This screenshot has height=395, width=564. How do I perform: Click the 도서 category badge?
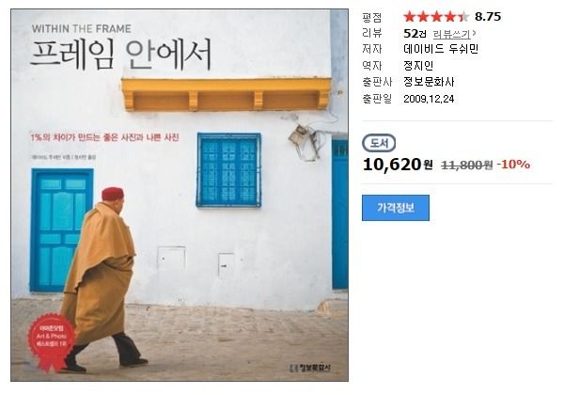pyautogui.click(x=379, y=143)
